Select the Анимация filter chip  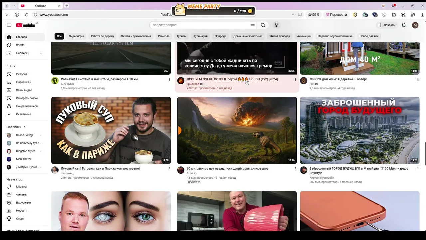coord(304,36)
